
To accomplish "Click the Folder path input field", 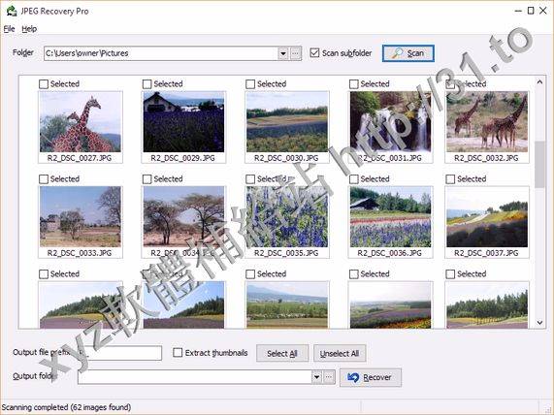I will pos(161,53).
